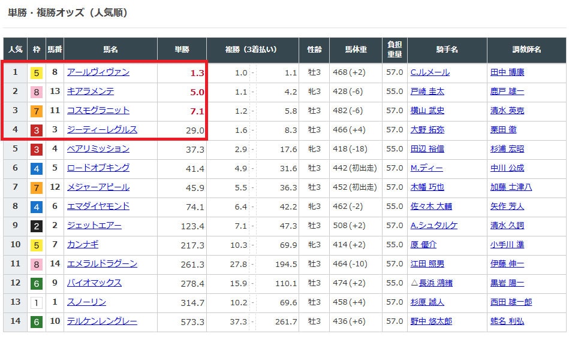Screen dimensions: 569x337
Task: Open jockey profile C.ルメール
Action: click(429, 72)
